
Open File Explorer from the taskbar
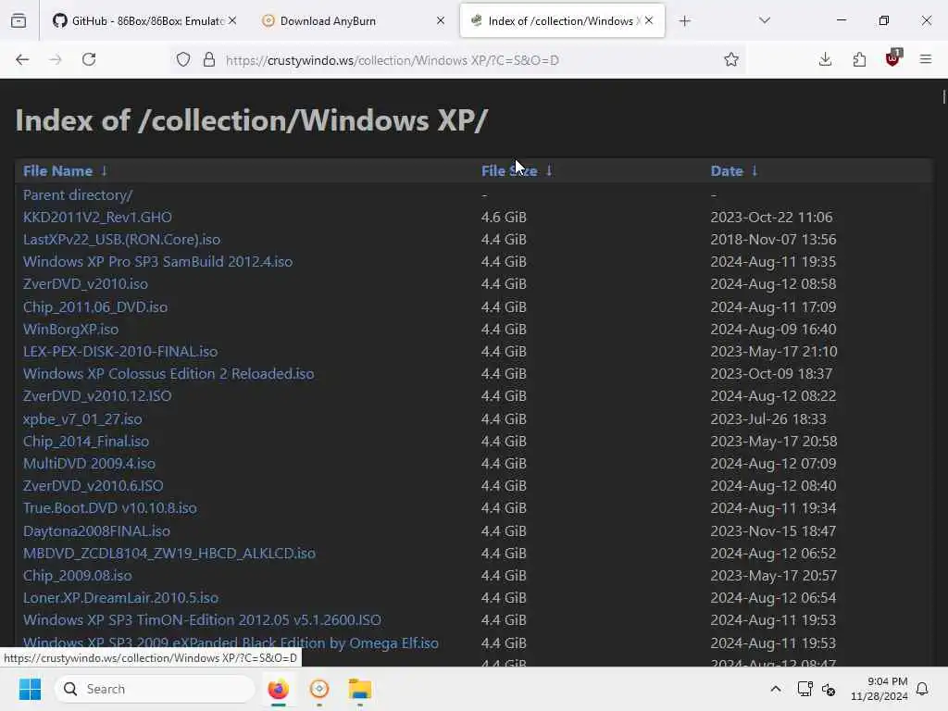click(x=360, y=689)
